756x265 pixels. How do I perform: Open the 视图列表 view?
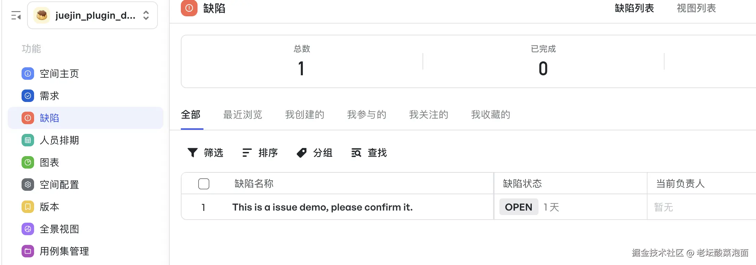click(x=696, y=8)
